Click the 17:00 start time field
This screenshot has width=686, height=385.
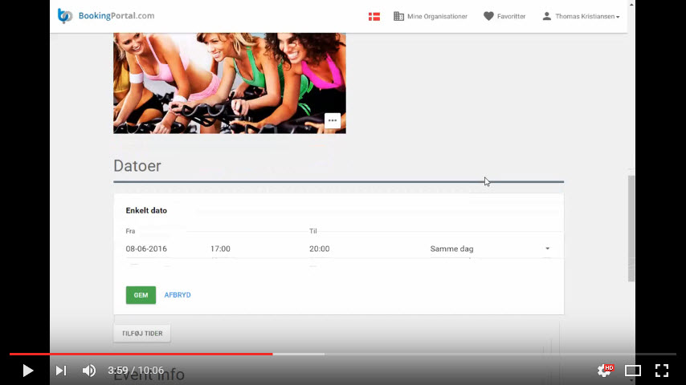tap(220, 249)
